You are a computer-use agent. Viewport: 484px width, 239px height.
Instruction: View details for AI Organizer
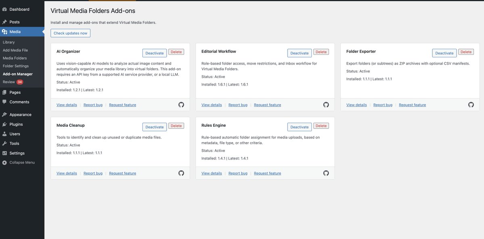(x=67, y=105)
